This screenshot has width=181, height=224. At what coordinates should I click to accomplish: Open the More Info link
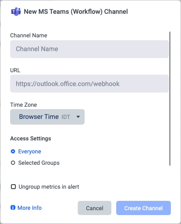click(30, 208)
